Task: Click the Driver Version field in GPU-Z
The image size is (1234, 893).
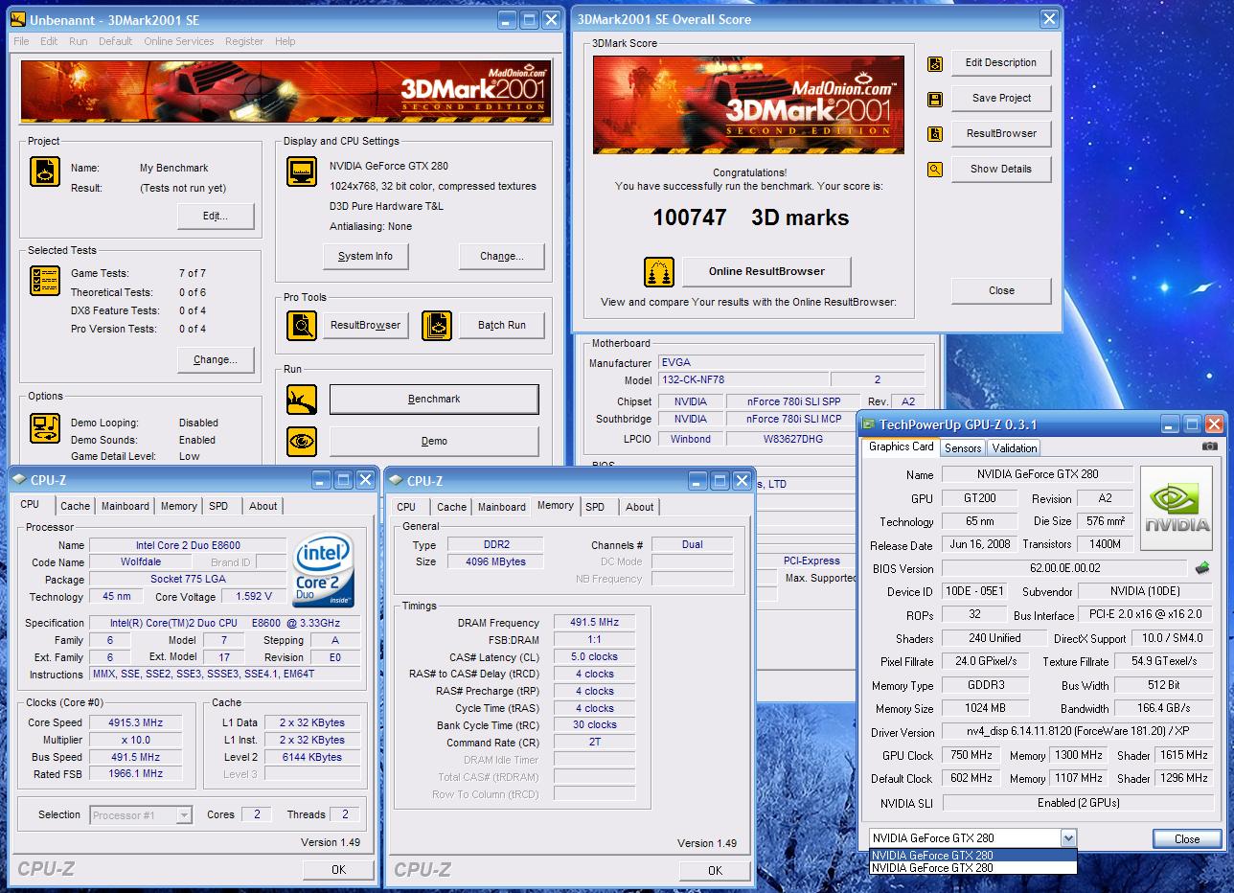Action: pyautogui.click(x=1077, y=731)
